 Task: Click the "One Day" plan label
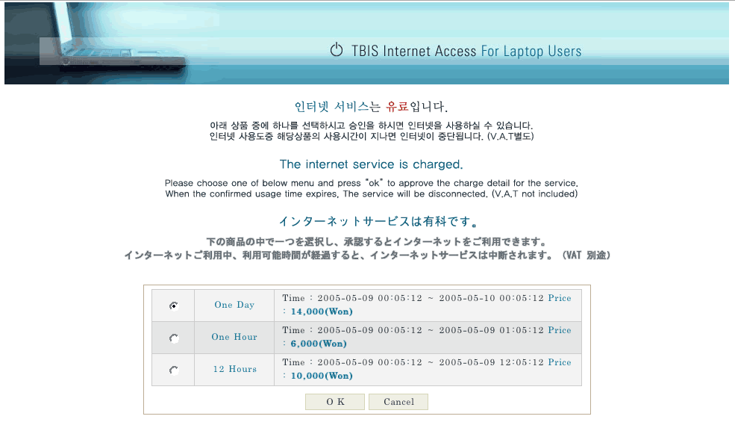[234, 305]
